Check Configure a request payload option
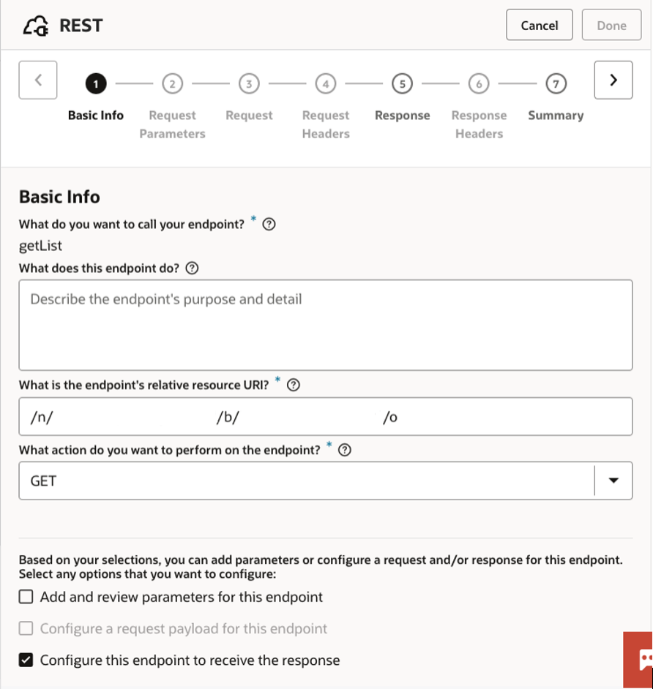 coord(26,628)
